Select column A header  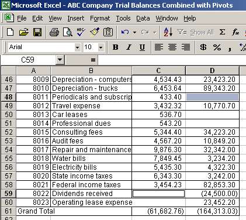[x=33, y=71]
